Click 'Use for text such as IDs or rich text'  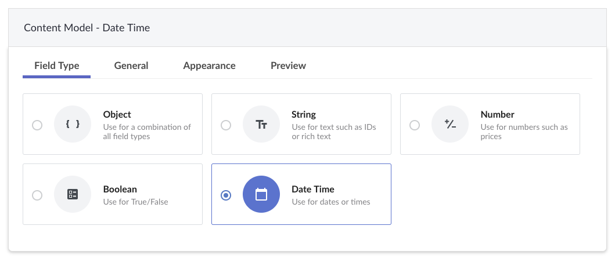point(334,132)
